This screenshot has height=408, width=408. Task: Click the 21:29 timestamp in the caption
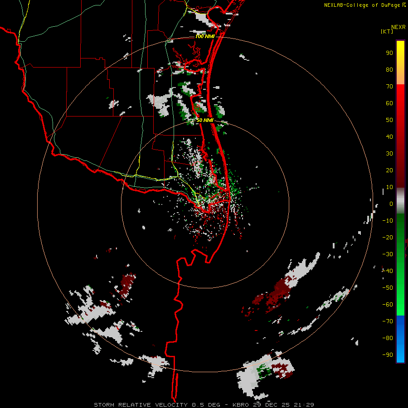[304, 405]
